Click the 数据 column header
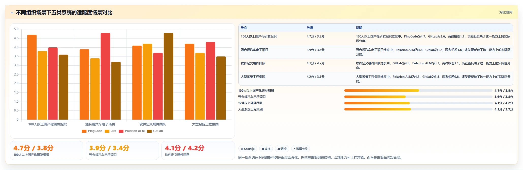This screenshot has width=523, height=170. point(309,28)
